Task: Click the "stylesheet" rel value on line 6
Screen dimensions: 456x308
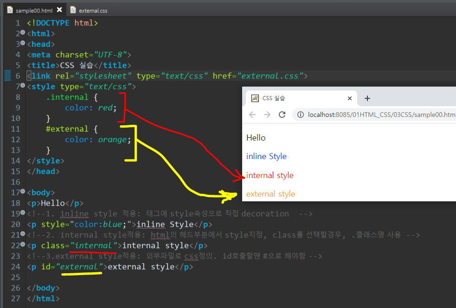Action: coord(103,76)
